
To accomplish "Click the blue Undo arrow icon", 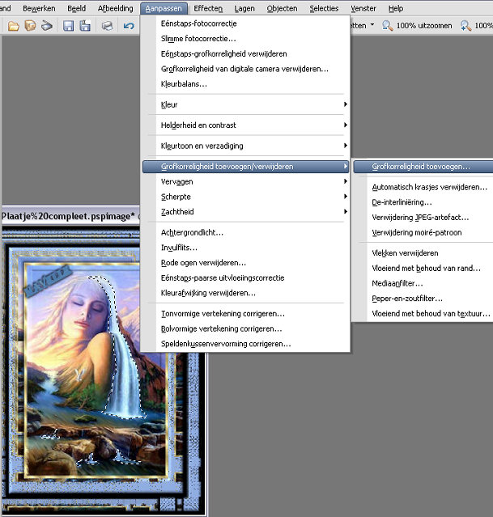I will coord(129,26).
